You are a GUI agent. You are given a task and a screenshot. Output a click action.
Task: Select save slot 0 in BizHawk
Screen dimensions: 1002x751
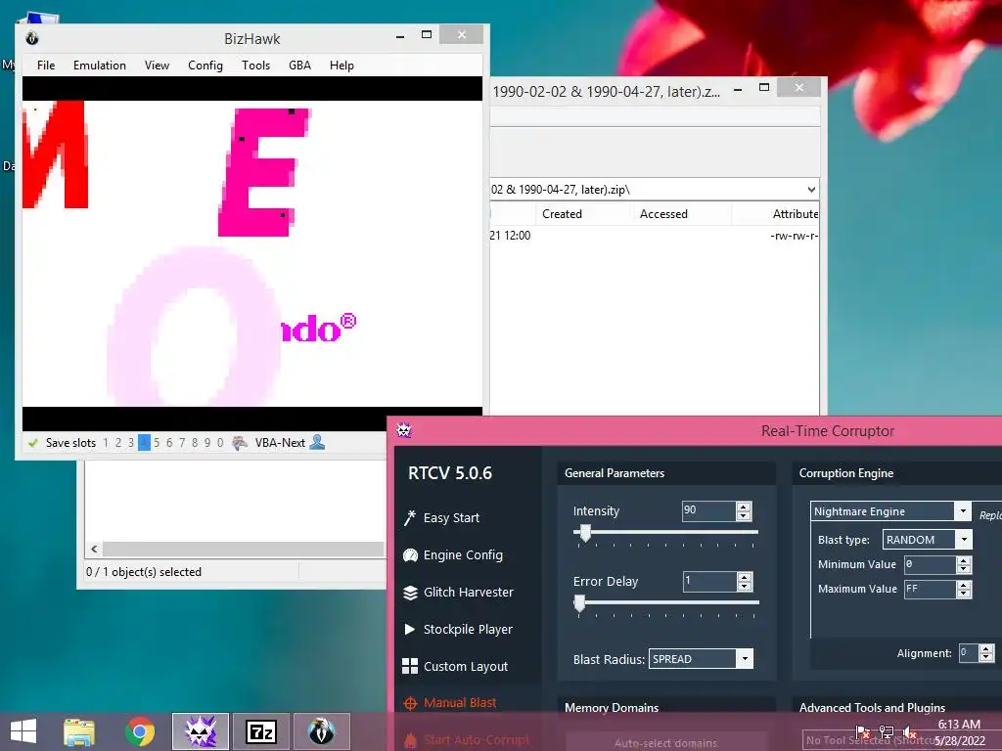click(x=220, y=443)
